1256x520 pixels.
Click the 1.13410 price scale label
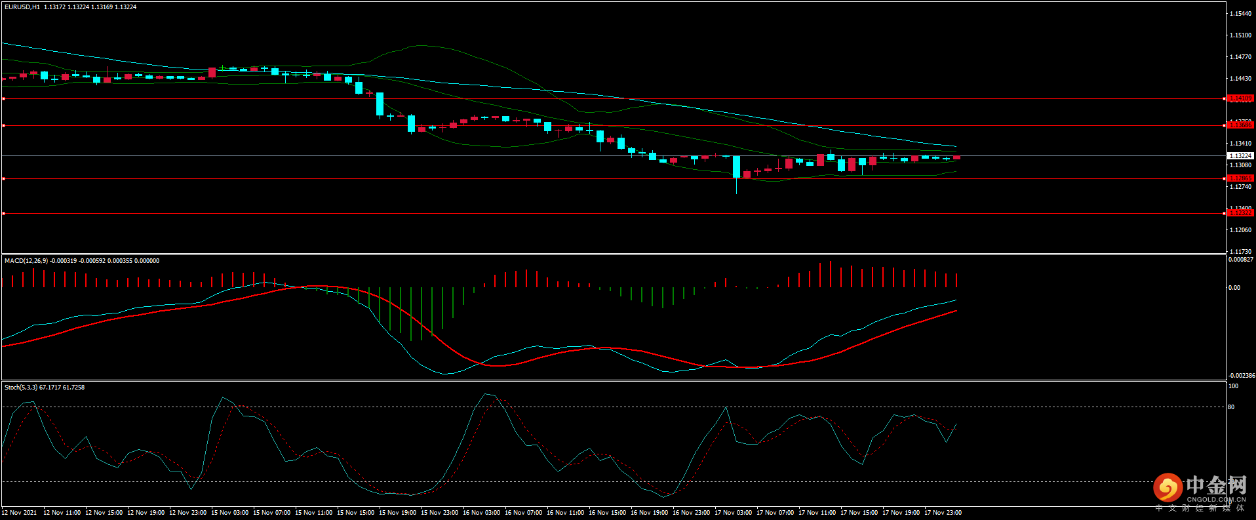[x=1241, y=144]
